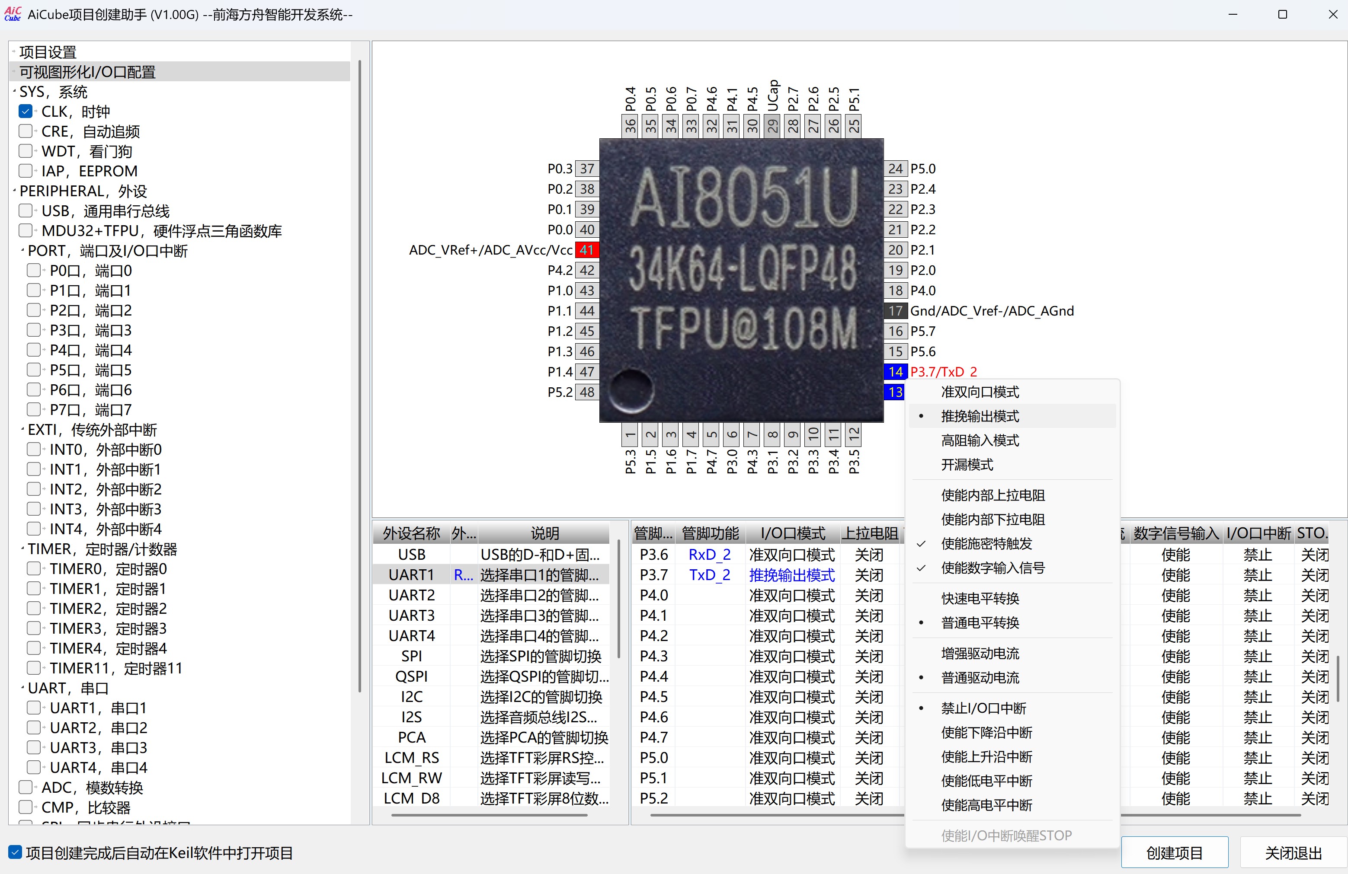Collapse SYS 系统 tree node
This screenshot has height=874, width=1348.
click(x=14, y=92)
